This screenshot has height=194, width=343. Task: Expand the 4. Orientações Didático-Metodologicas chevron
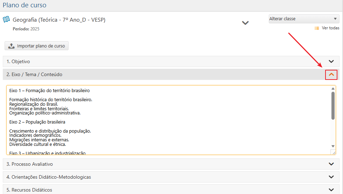coord(331,177)
